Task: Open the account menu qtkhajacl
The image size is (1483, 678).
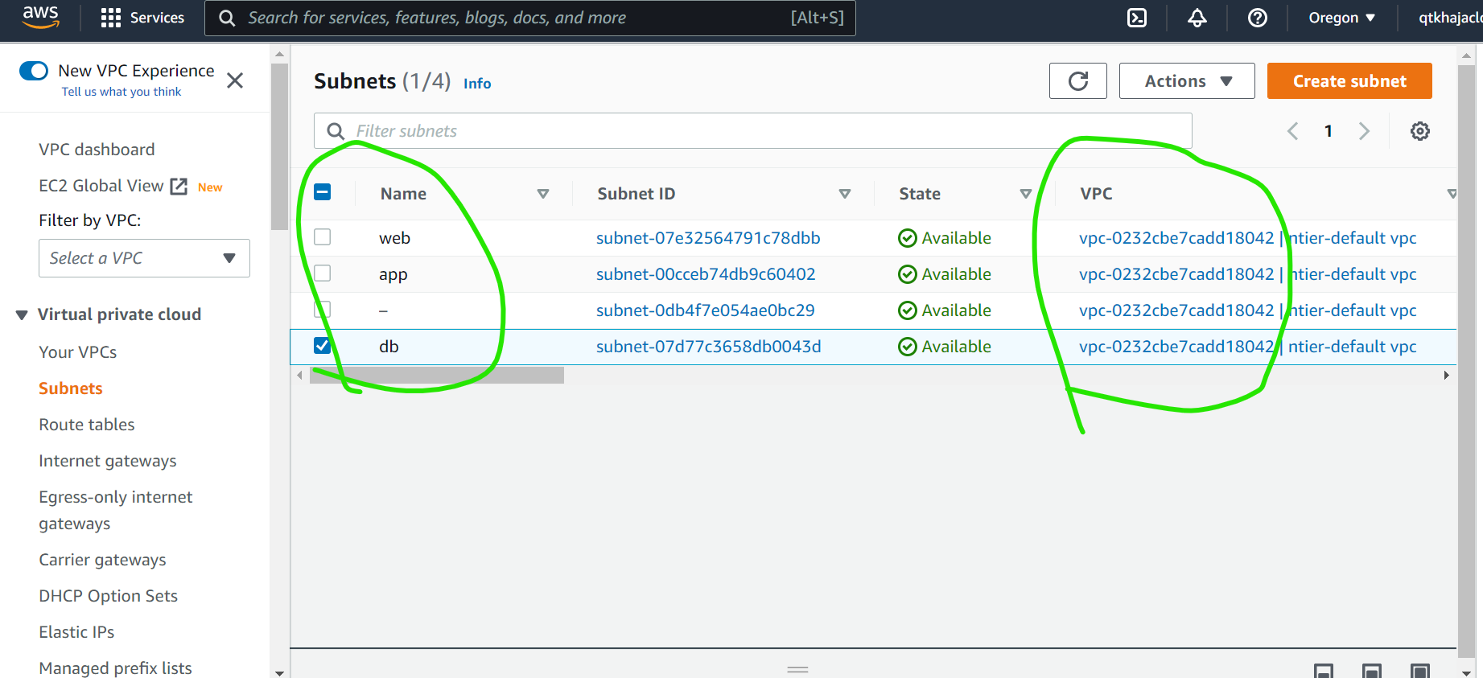Action: [1449, 18]
